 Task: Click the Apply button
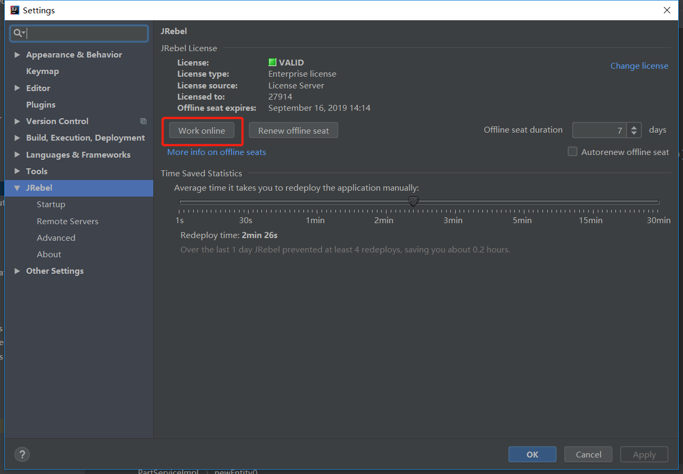click(x=644, y=454)
